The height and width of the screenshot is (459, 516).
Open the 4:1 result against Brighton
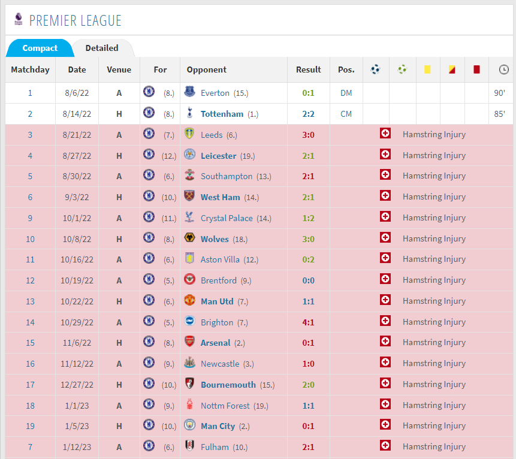[x=309, y=322]
